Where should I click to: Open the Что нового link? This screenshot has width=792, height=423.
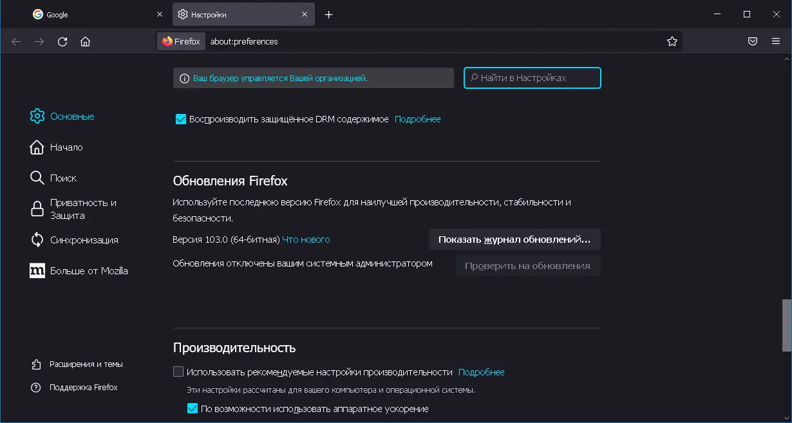pyautogui.click(x=306, y=240)
